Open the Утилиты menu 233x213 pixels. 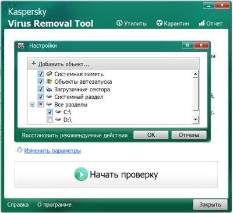[x=132, y=23]
